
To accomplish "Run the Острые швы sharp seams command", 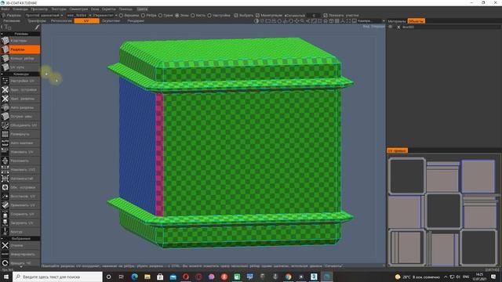I will [x=20, y=117].
